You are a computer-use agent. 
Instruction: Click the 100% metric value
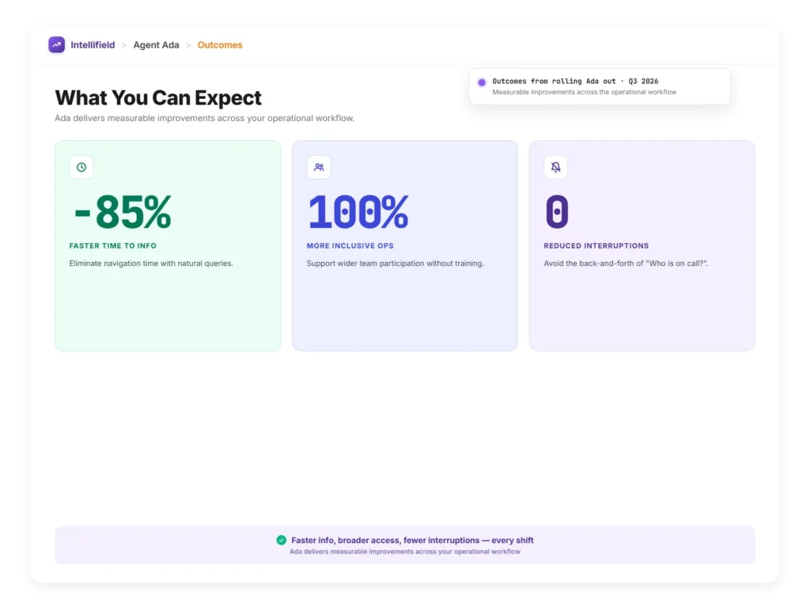point(358,212)
